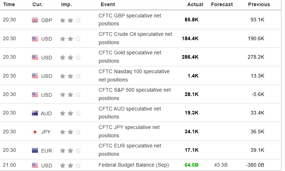Click importance stars in the JPY row
Viewport: 285px width, 171px height.
(x=71, y=132)
